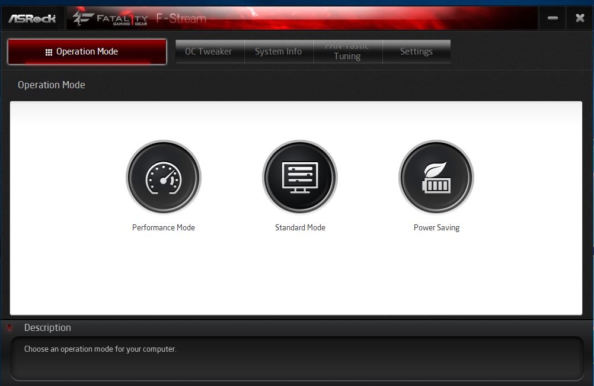The width and height of the screenshot is (594, 386).
Task: Switch to the Operation Mode tab
Action: (87, 52)
